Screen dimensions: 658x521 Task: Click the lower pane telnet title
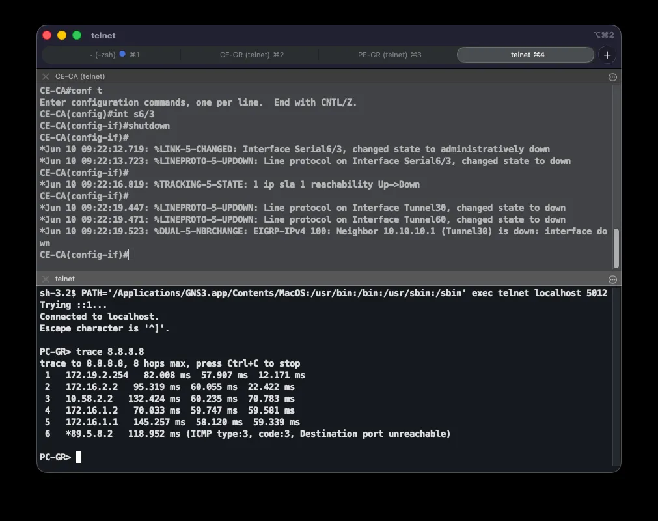[64, 279]
